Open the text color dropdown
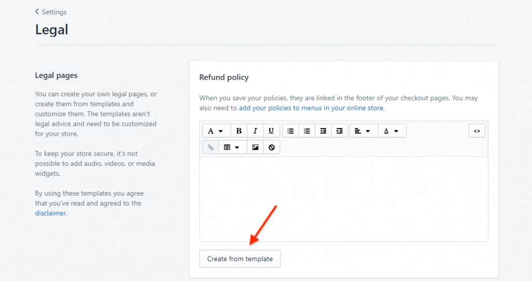Viewport: 532px width, 281px height. click(392, 131)
